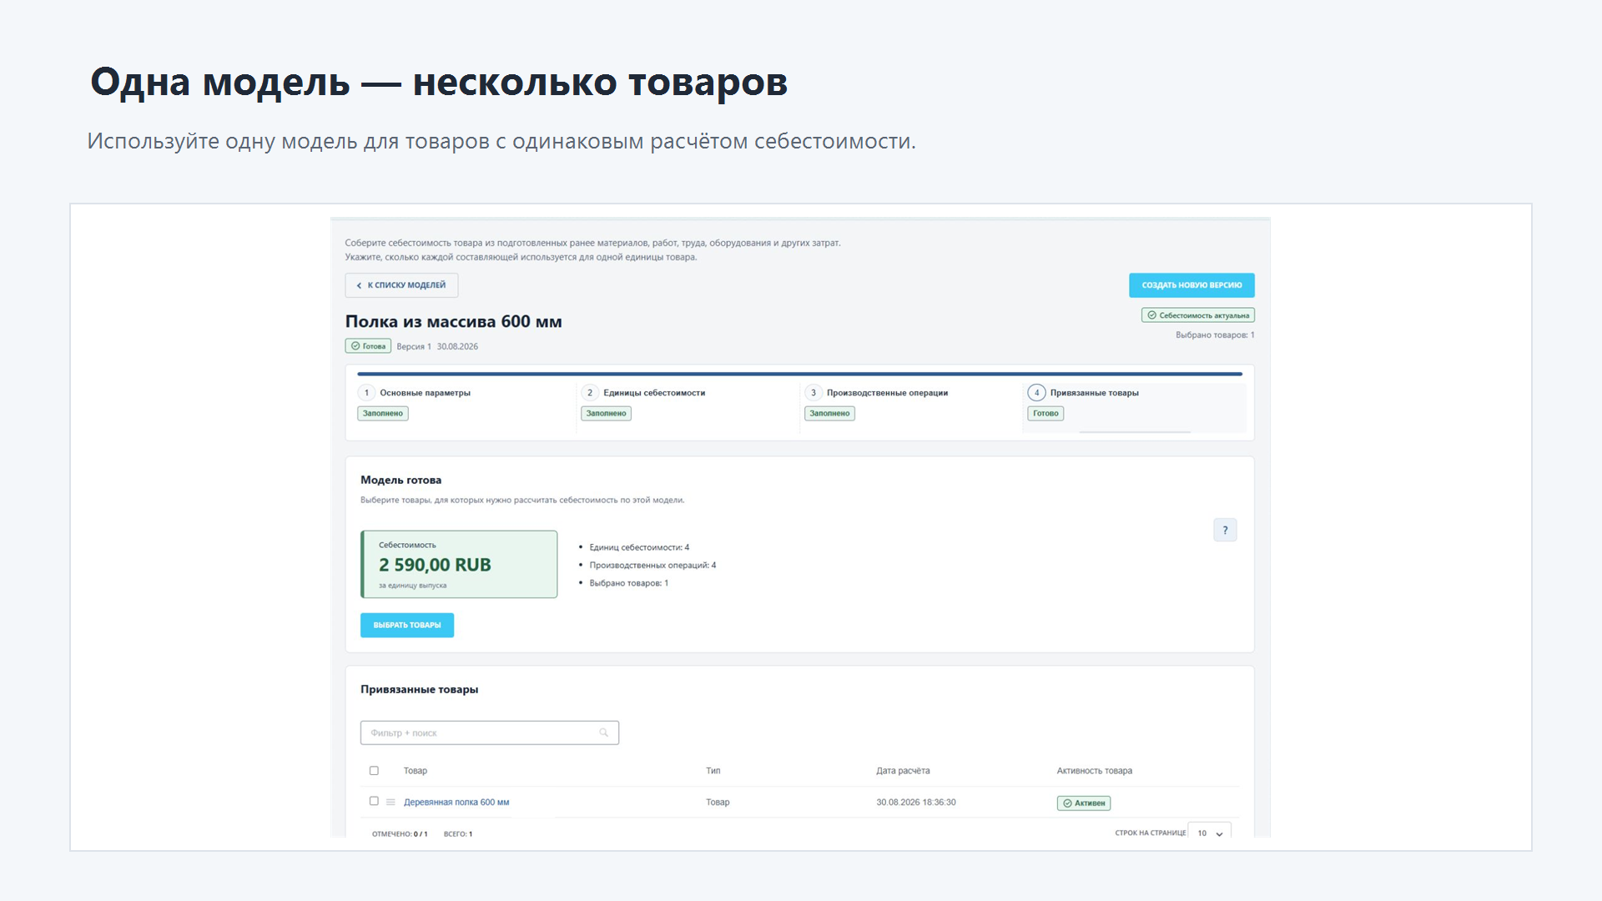Click the step 4 circle number icon
The height and width of the screenshot is (901, 1602).
pyautogui.click(x=1036, y=393)
